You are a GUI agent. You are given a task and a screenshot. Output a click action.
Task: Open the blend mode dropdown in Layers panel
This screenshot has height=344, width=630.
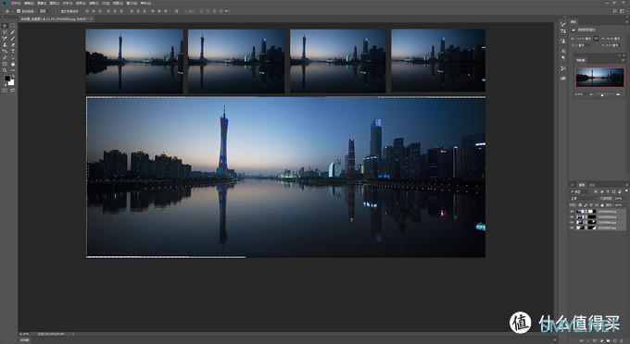click(584, 199)
